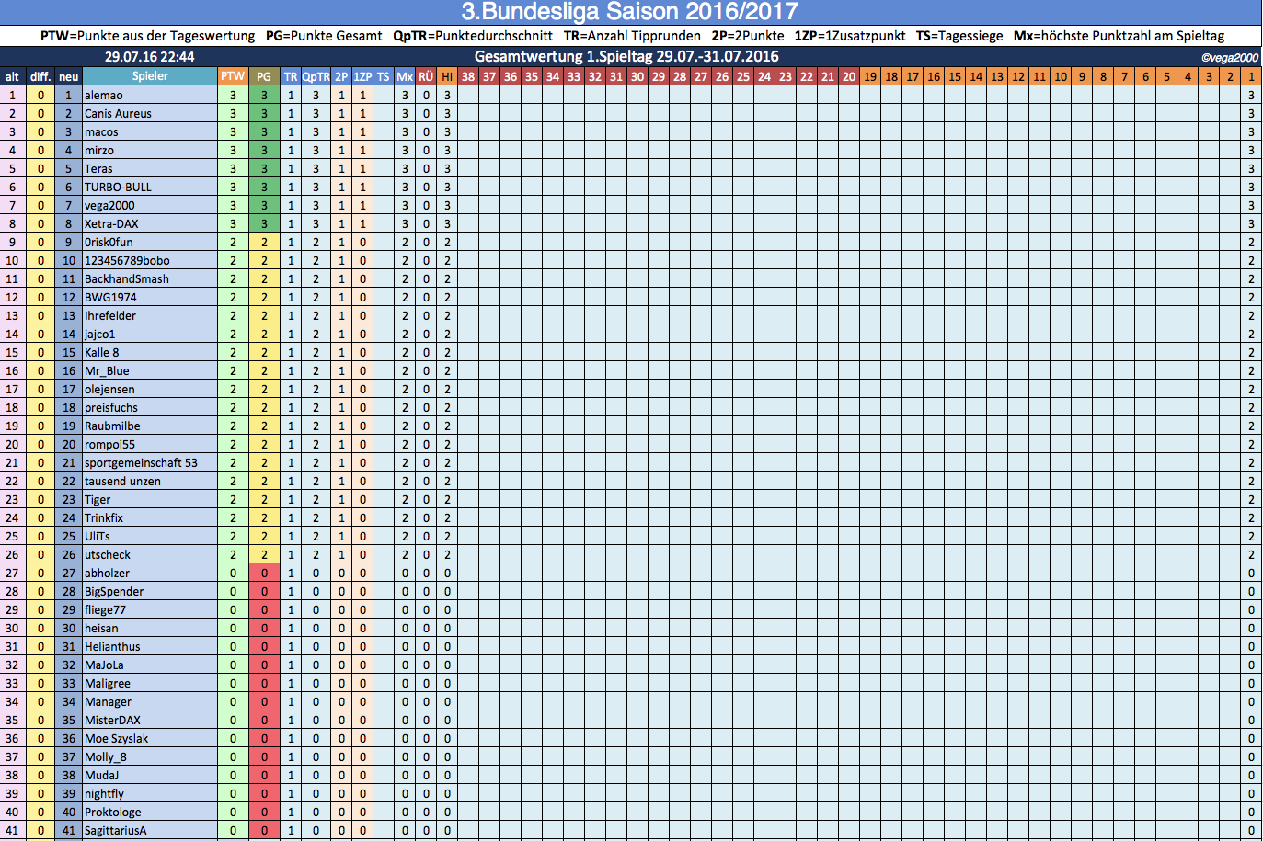Select the timestamp cell '29.07.16 22:44'
The height and width of the screenshot is (841, 1263).
(x=150, y=57)
